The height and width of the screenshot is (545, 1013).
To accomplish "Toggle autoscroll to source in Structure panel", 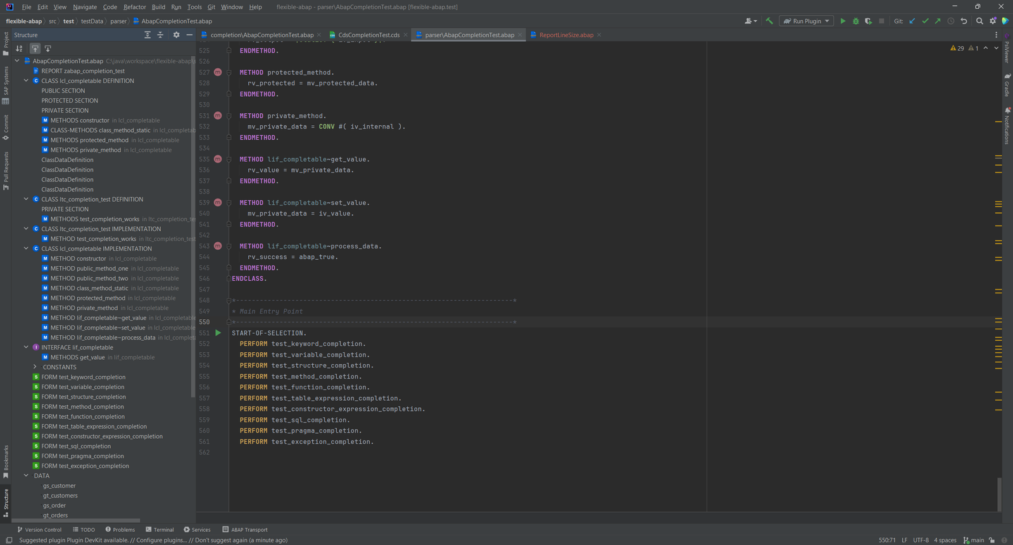I will coord(35,48).
